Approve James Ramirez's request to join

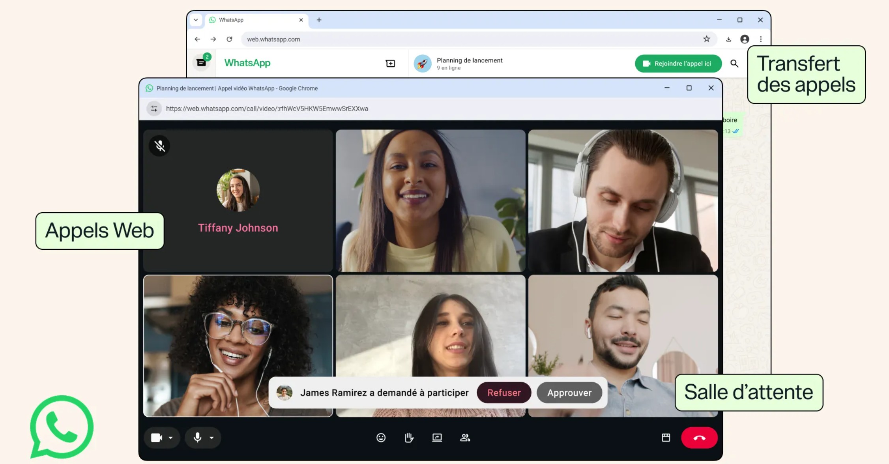pyautogui.click(x=569, y=393)
